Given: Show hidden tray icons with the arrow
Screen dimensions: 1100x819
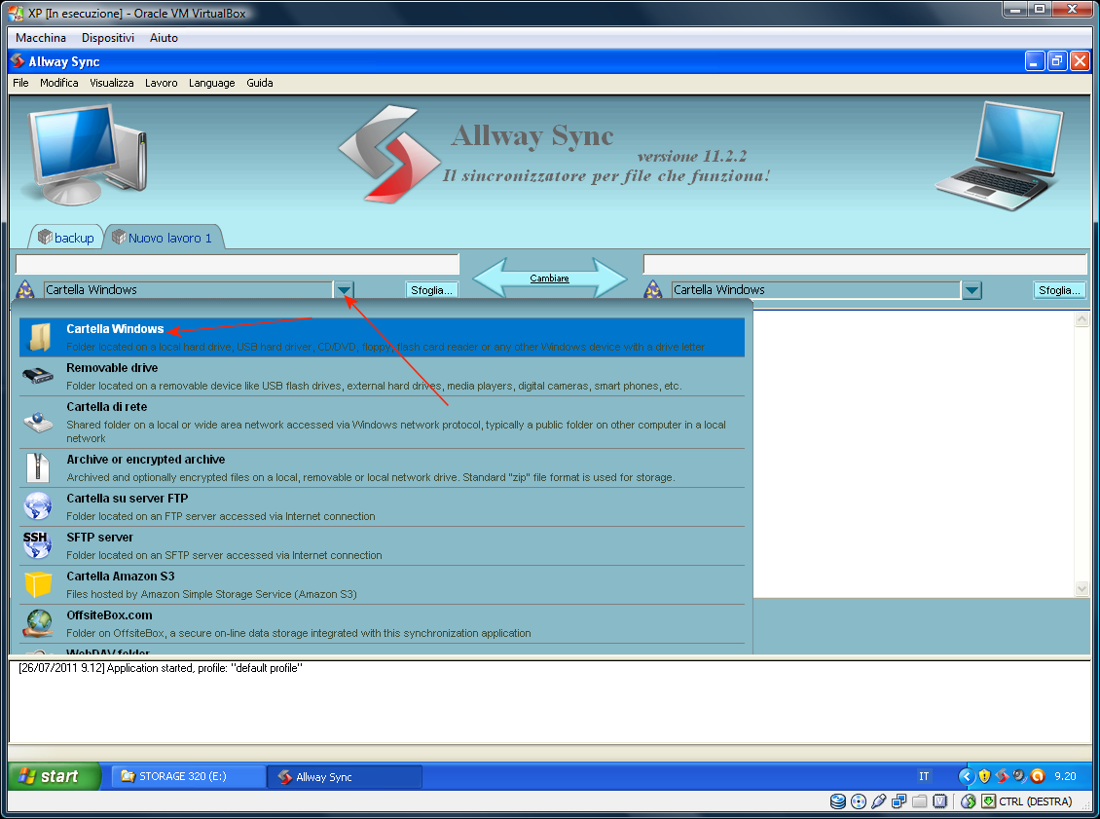Looking at the screenshot, I should pos(967,776).
